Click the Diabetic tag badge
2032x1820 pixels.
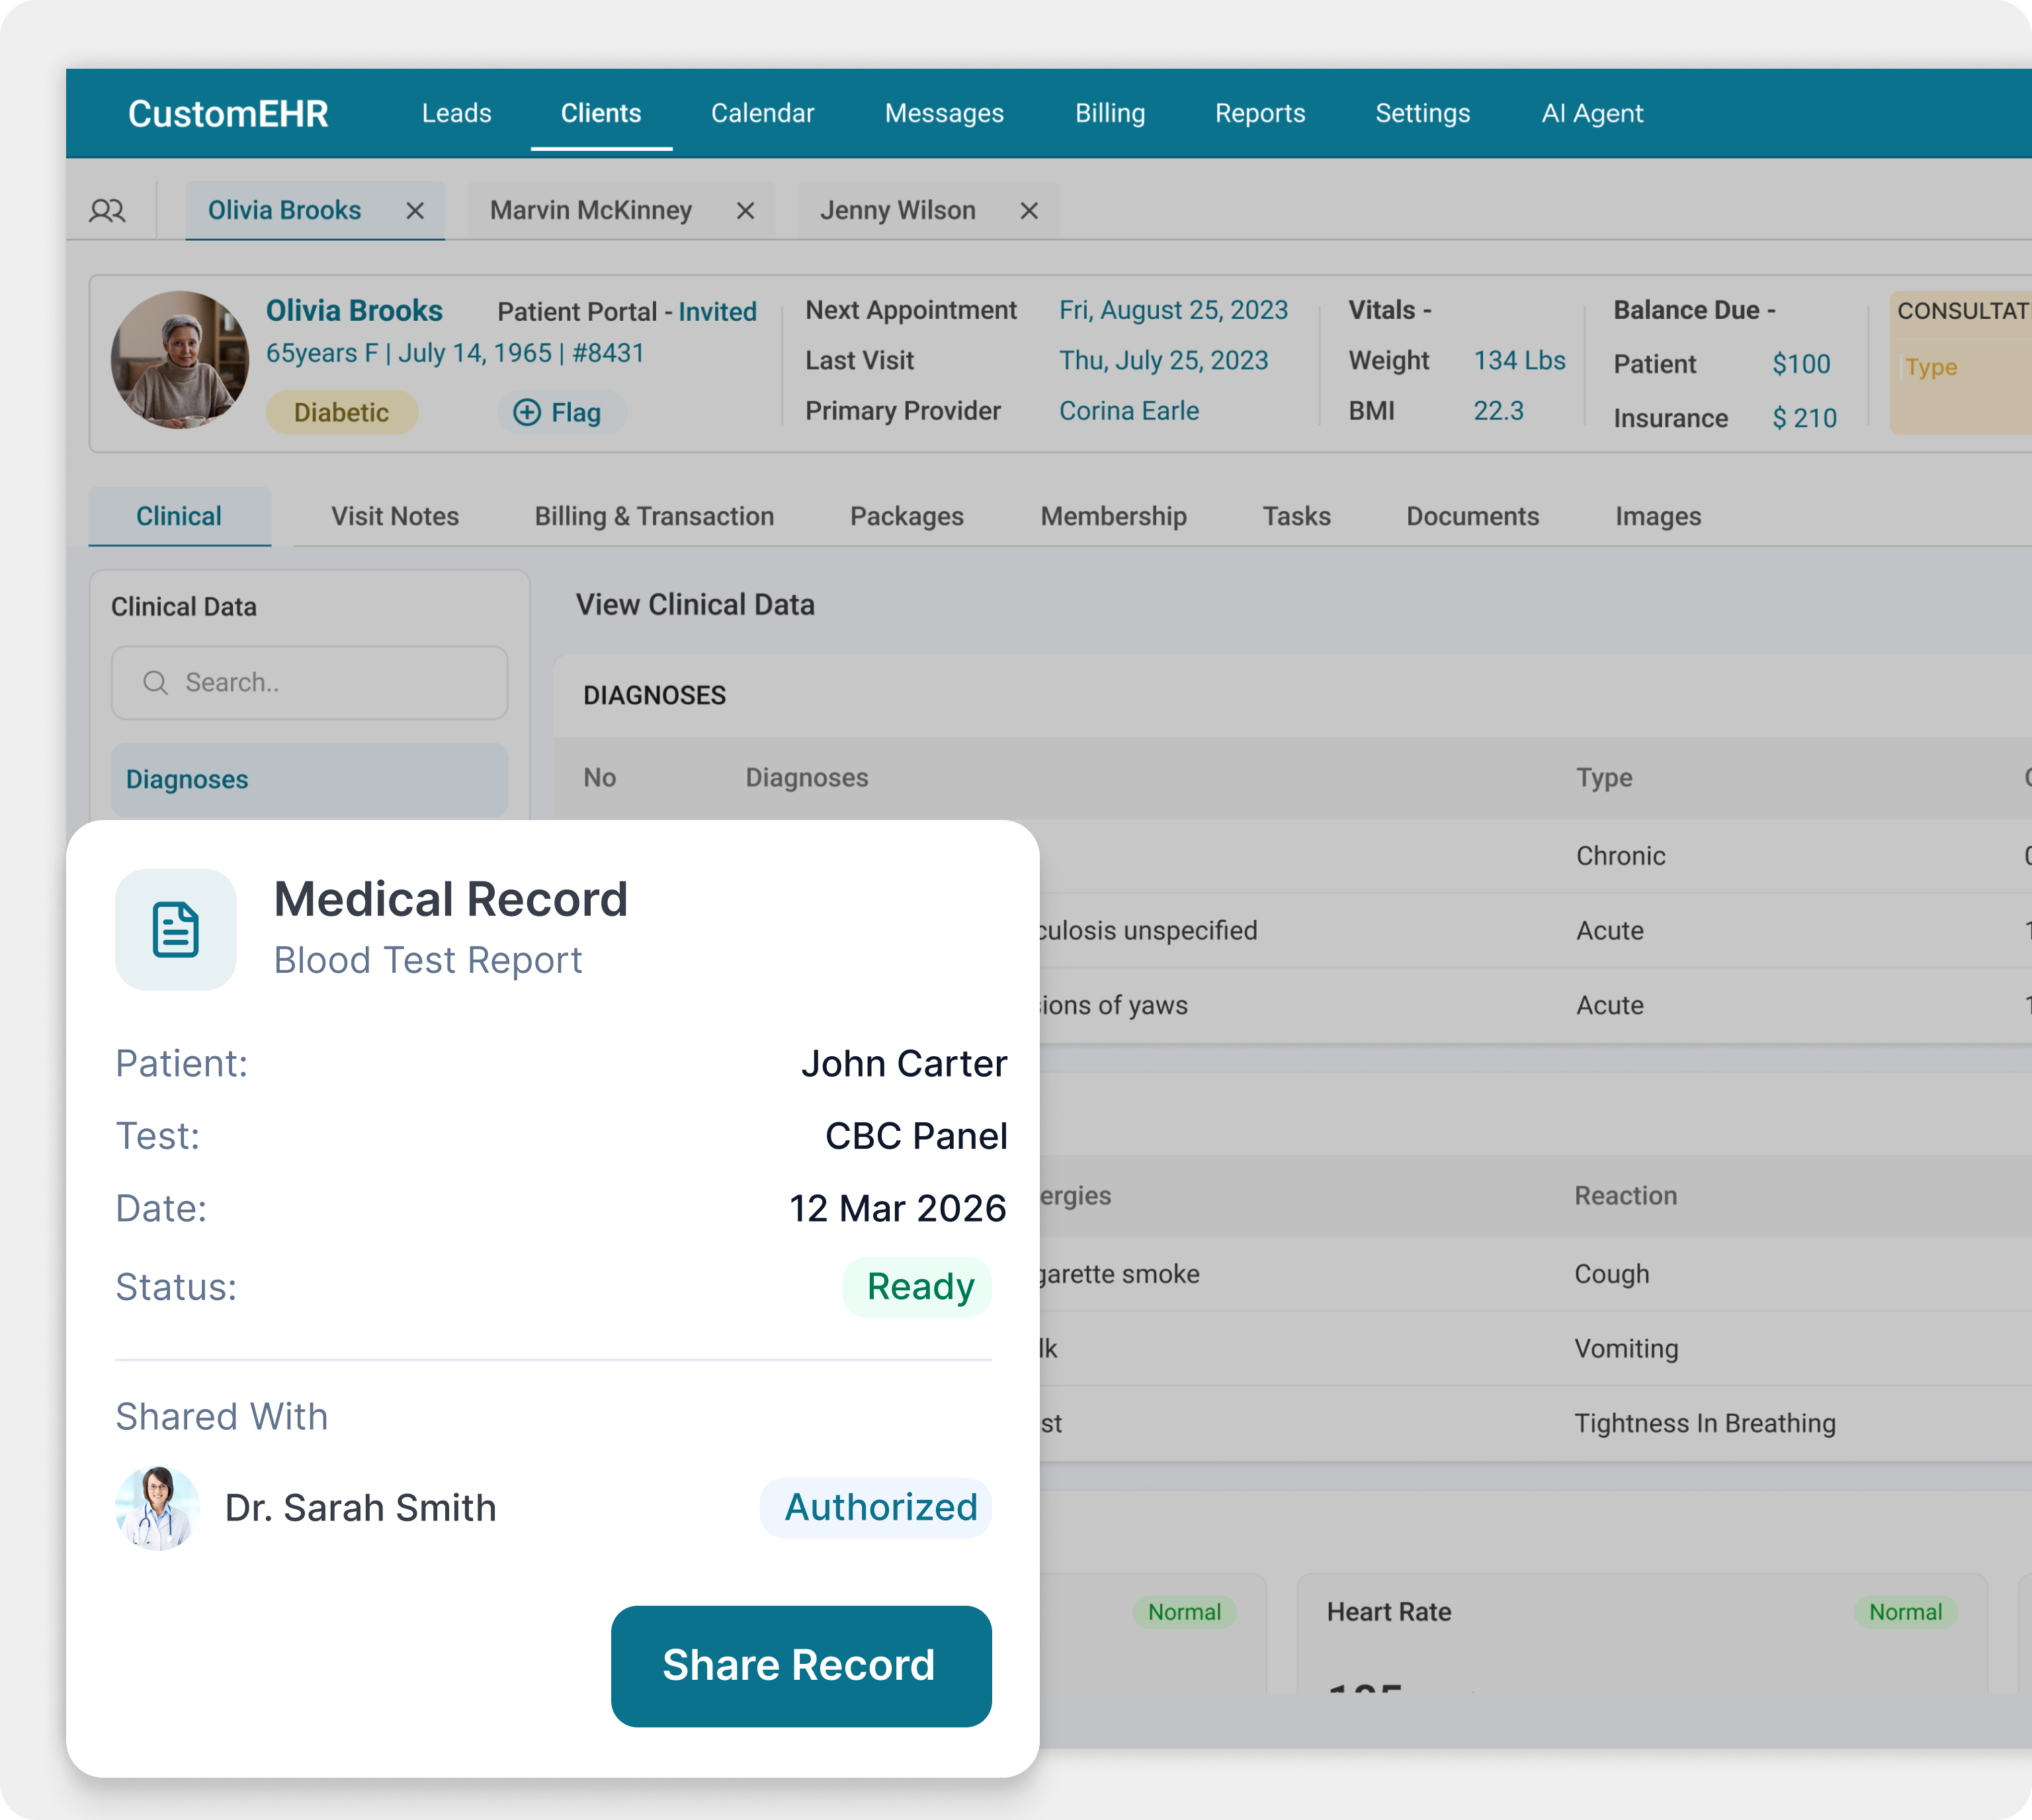(x=341, y=413)
